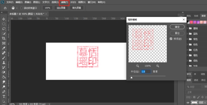Viewport: 207px width, 105px height.
Task: Select the History Brush tool
Action: [x=4, y=68]
